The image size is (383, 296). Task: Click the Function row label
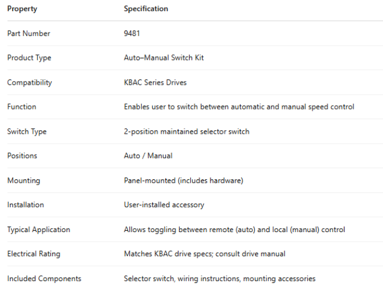(21, 107)
